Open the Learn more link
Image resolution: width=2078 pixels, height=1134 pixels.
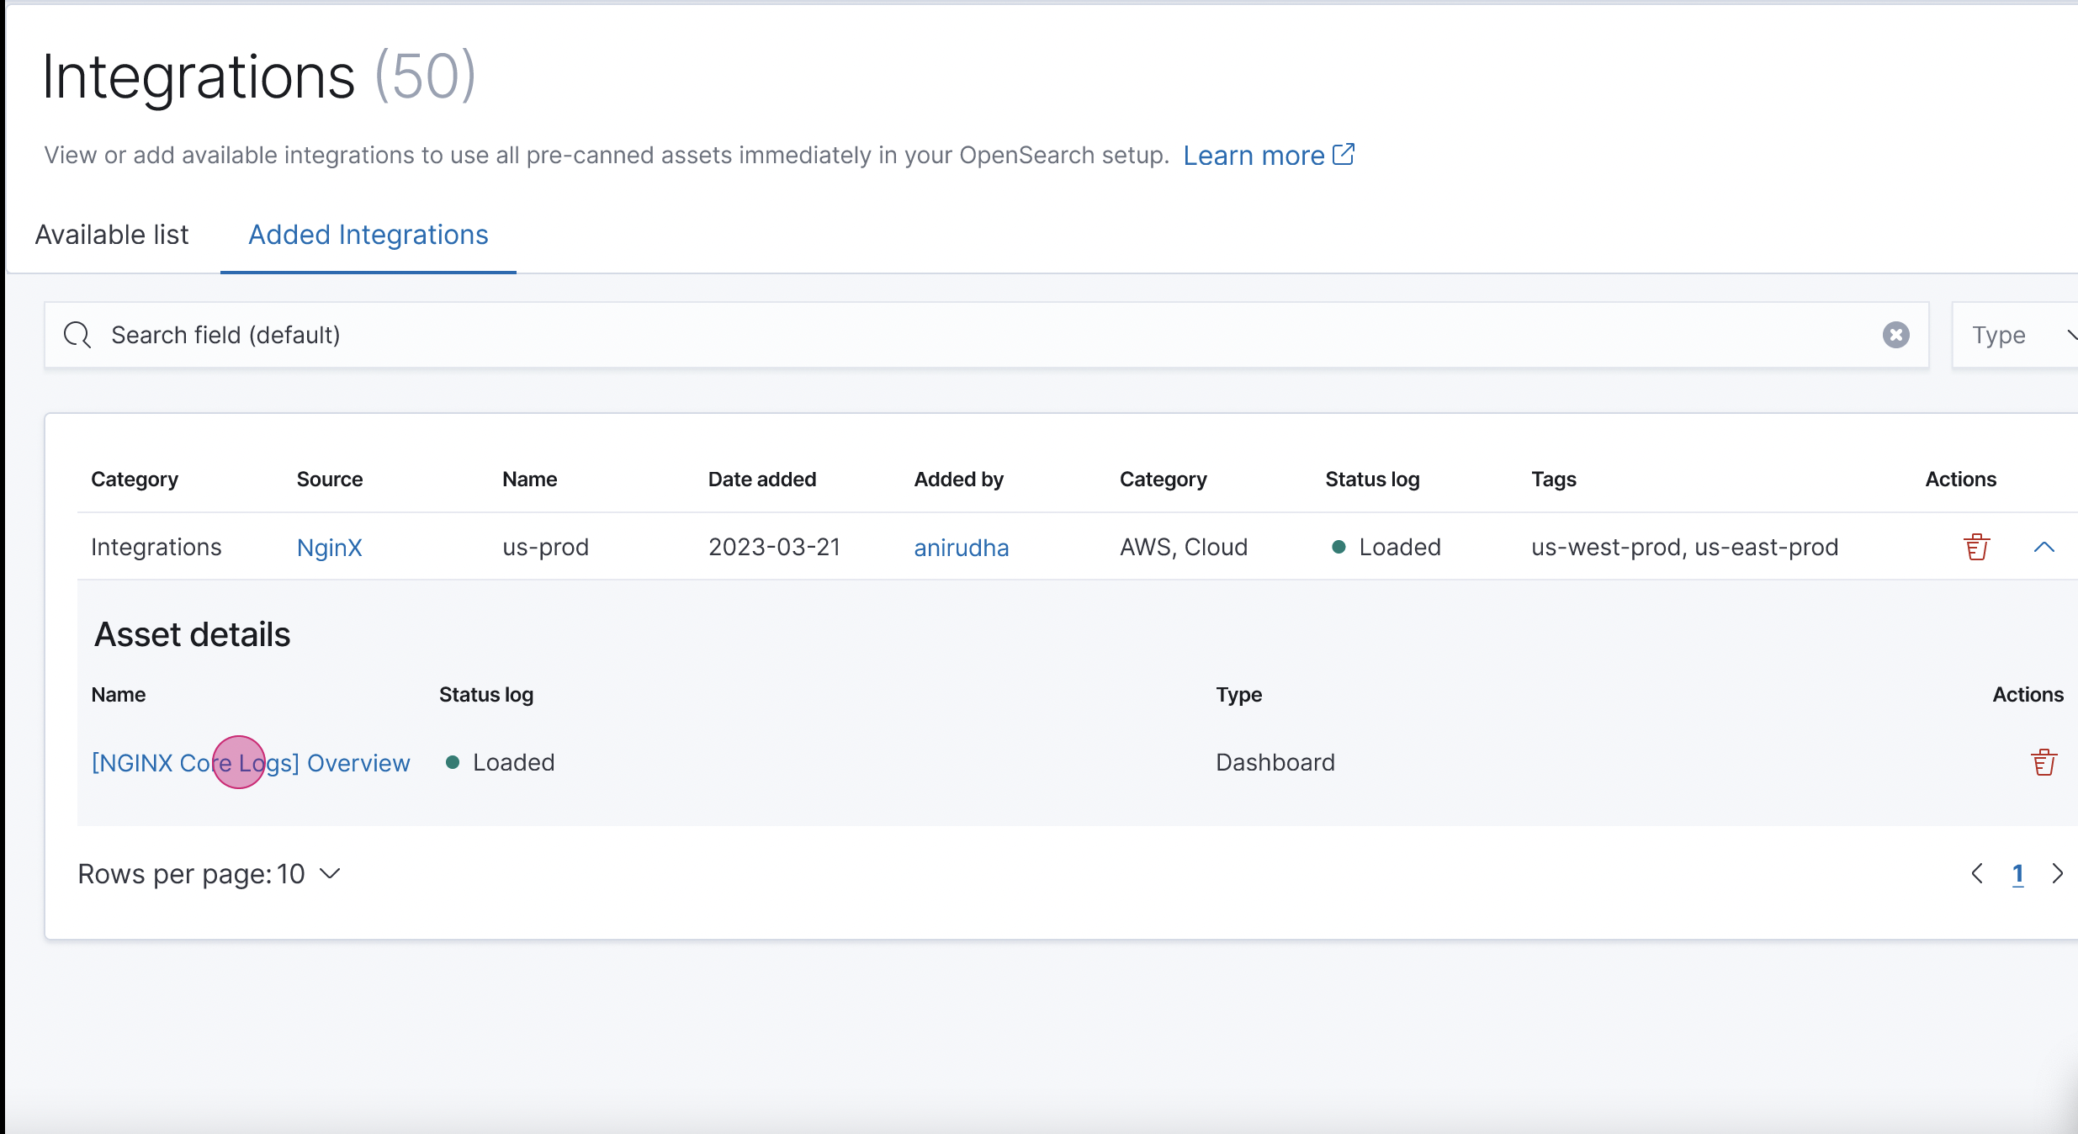point(1254,155)
